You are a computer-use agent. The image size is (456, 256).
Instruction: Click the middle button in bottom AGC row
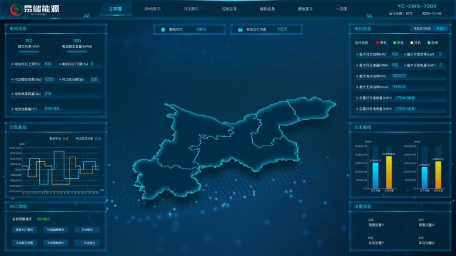coord(56,243)
